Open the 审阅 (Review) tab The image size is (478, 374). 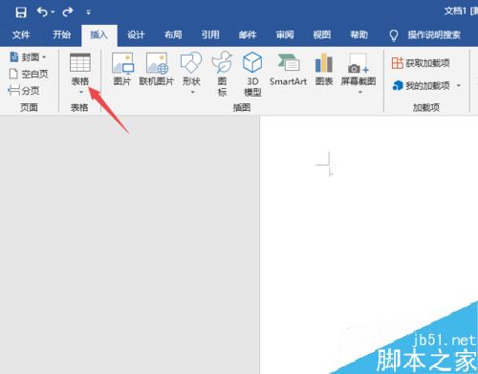285,34
